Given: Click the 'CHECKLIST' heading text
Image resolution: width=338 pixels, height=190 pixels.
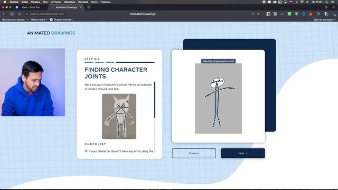Looking at the screenshot, I should 95,144.
